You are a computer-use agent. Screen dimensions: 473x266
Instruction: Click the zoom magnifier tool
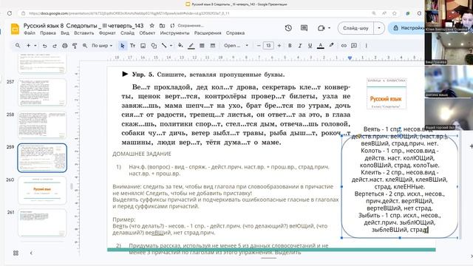click(85, 46)
